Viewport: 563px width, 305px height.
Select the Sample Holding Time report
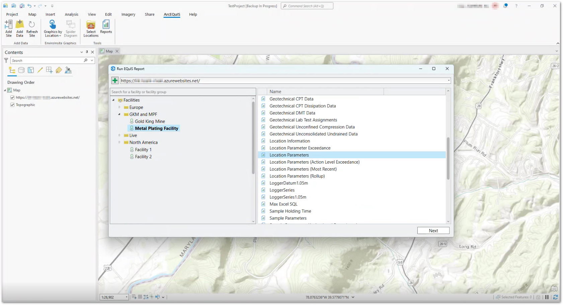click(x=290, y=211)
